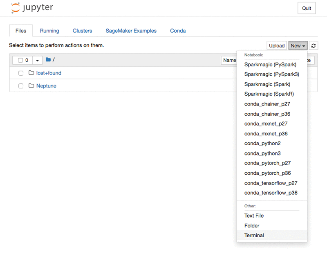The width and height of the screenshot is (327, 254).
Task: Click the Upload button
Action: [277, 45]
